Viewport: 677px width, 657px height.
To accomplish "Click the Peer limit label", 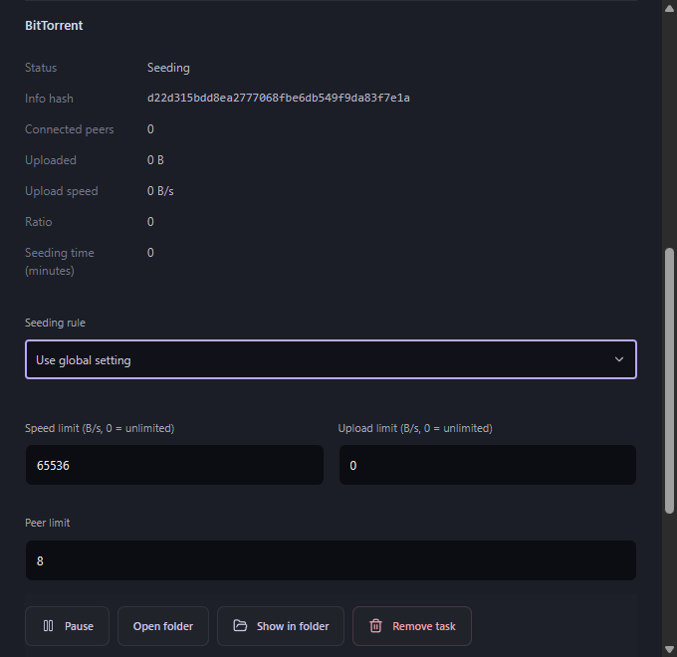I will [x=48, y=523].
